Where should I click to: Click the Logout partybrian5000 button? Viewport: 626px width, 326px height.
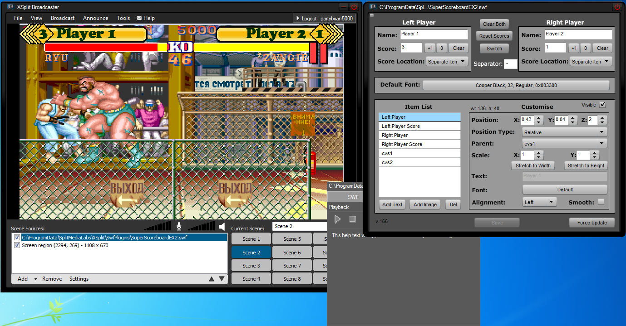tap(324, 18)
